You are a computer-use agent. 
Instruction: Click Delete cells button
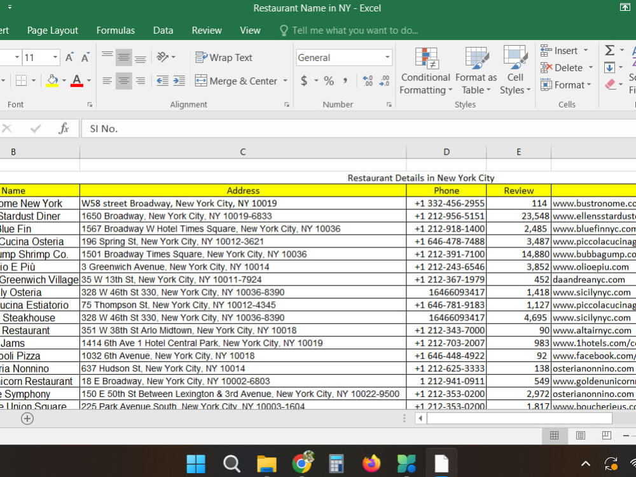pos(562,68)
